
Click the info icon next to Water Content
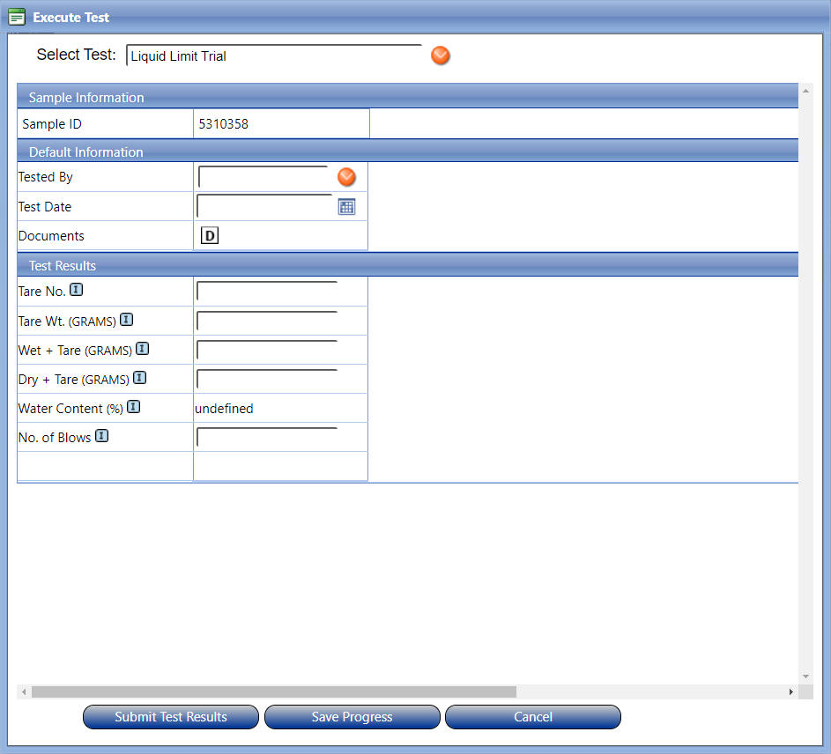134,407
